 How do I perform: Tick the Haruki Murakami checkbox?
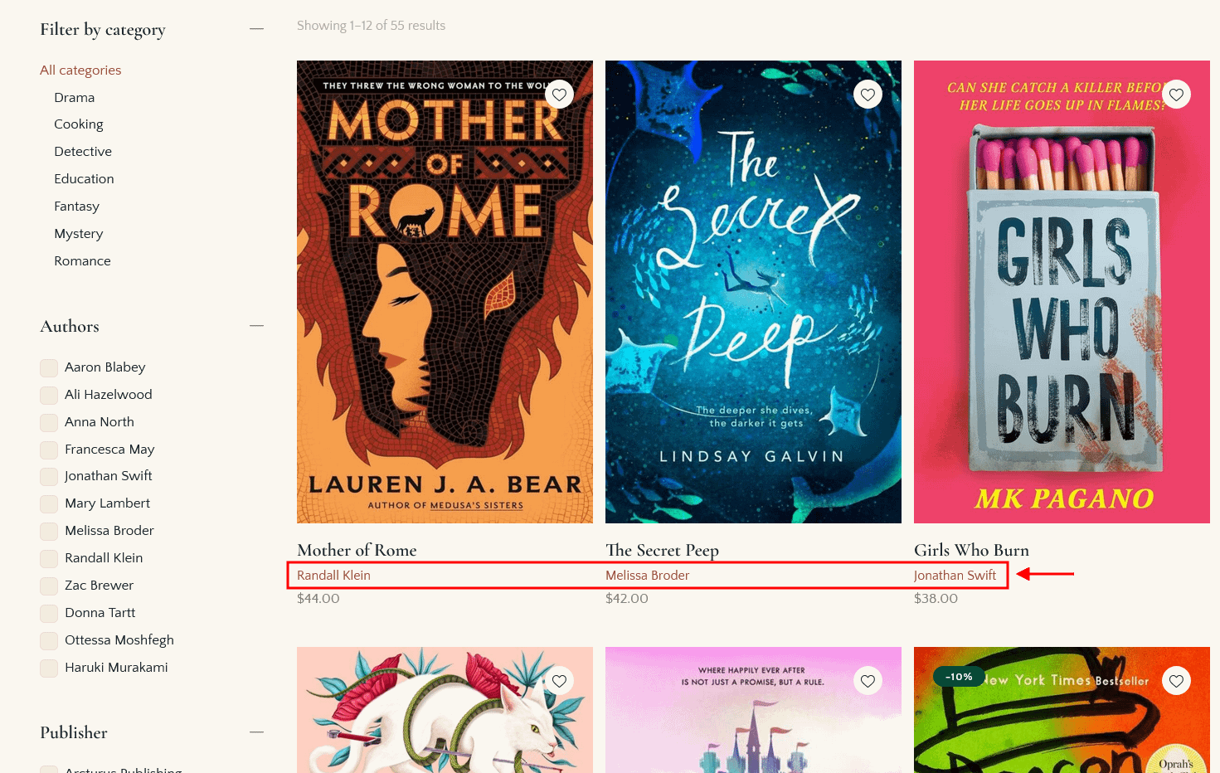(x=49, y=668)
